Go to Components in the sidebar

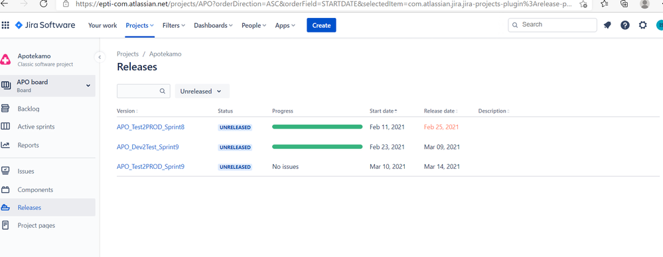click(x=35, y=190)
